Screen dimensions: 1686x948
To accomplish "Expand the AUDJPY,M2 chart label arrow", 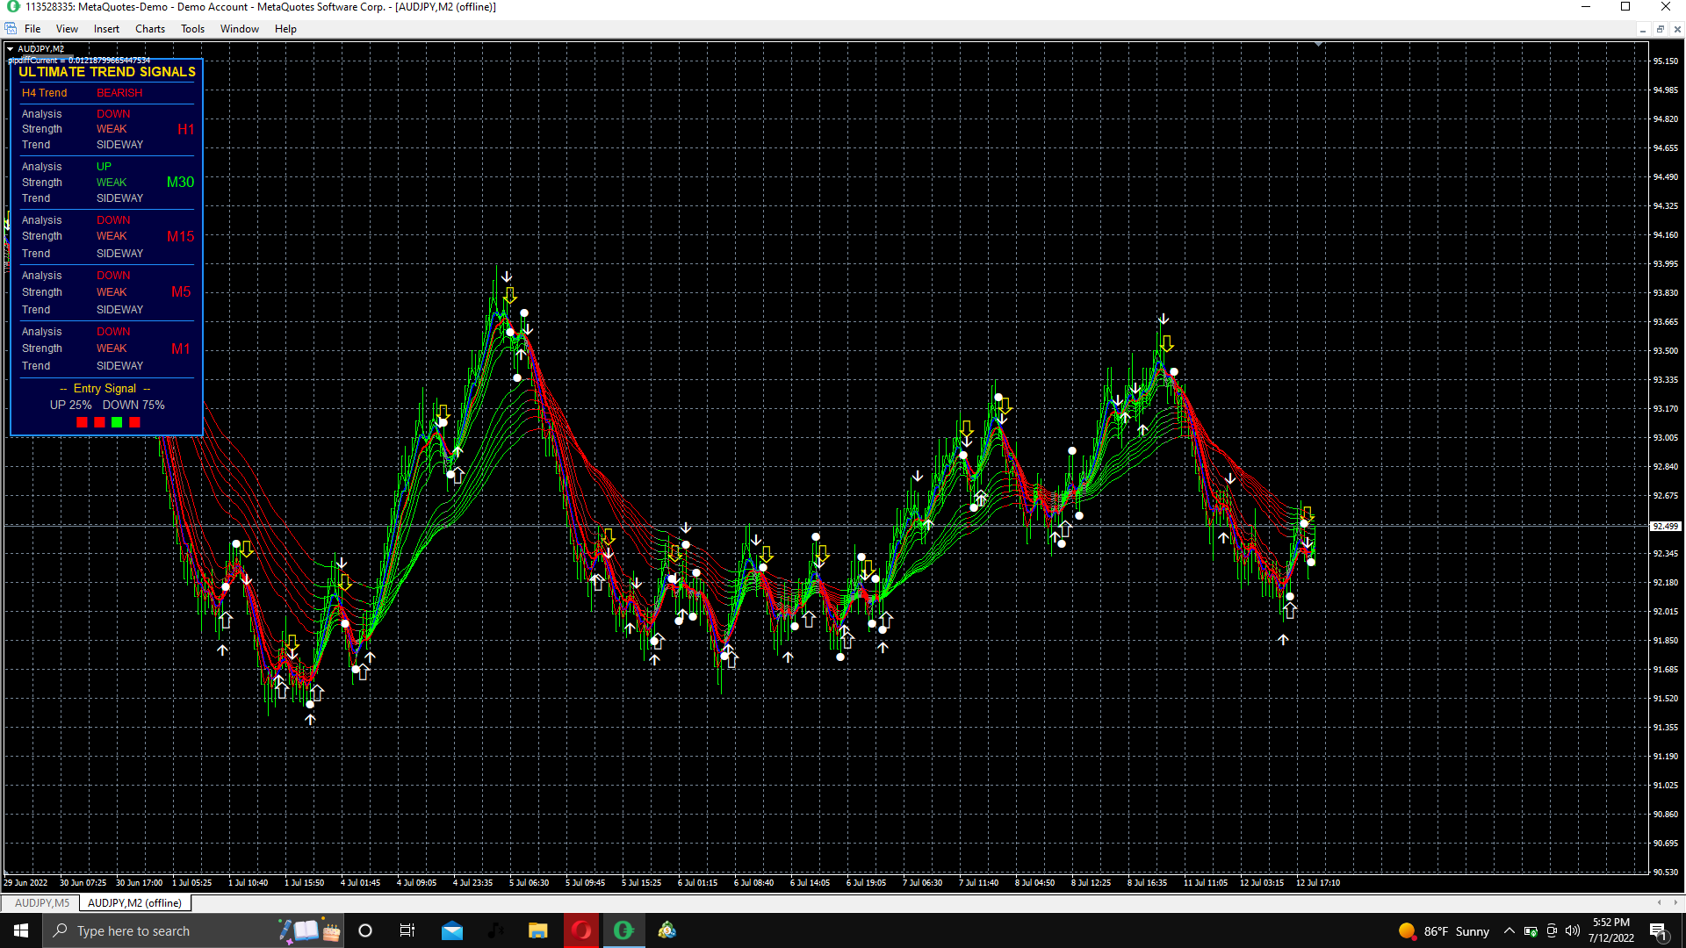I will (10, 49).
